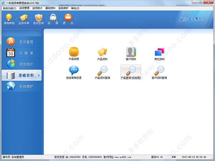
Task: Maximize the application window
Action: pyautogui.click(x=201, y=2)
